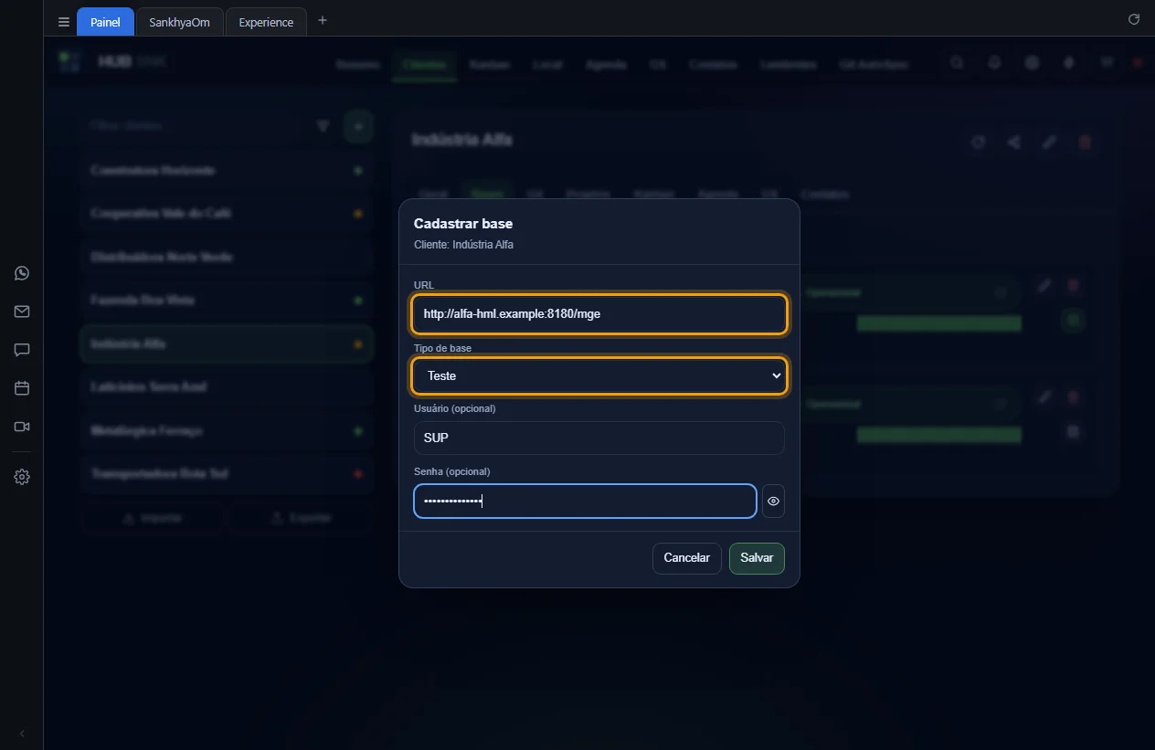Select the Transportadora Rota Sul client
This screenshot has height=750, width=1155.
pyautogui.click(x=226, y=474)
